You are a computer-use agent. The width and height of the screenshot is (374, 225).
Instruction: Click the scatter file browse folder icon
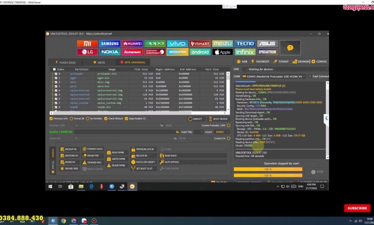pos(177,132)
